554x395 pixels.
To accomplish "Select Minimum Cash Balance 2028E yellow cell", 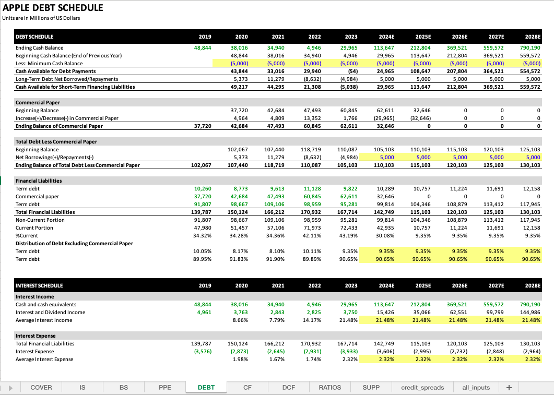I will pos(523,64).
